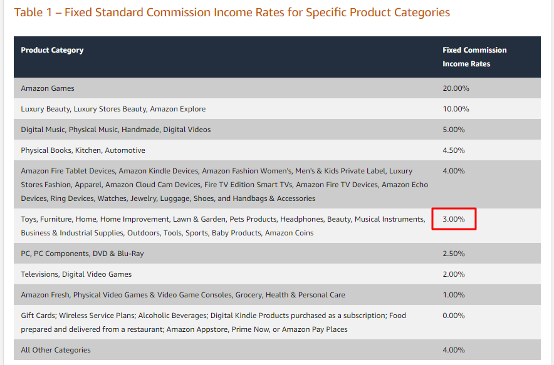Click the highlighted 3.00% rate box
The image size is (554, 365).
[454, 219]
